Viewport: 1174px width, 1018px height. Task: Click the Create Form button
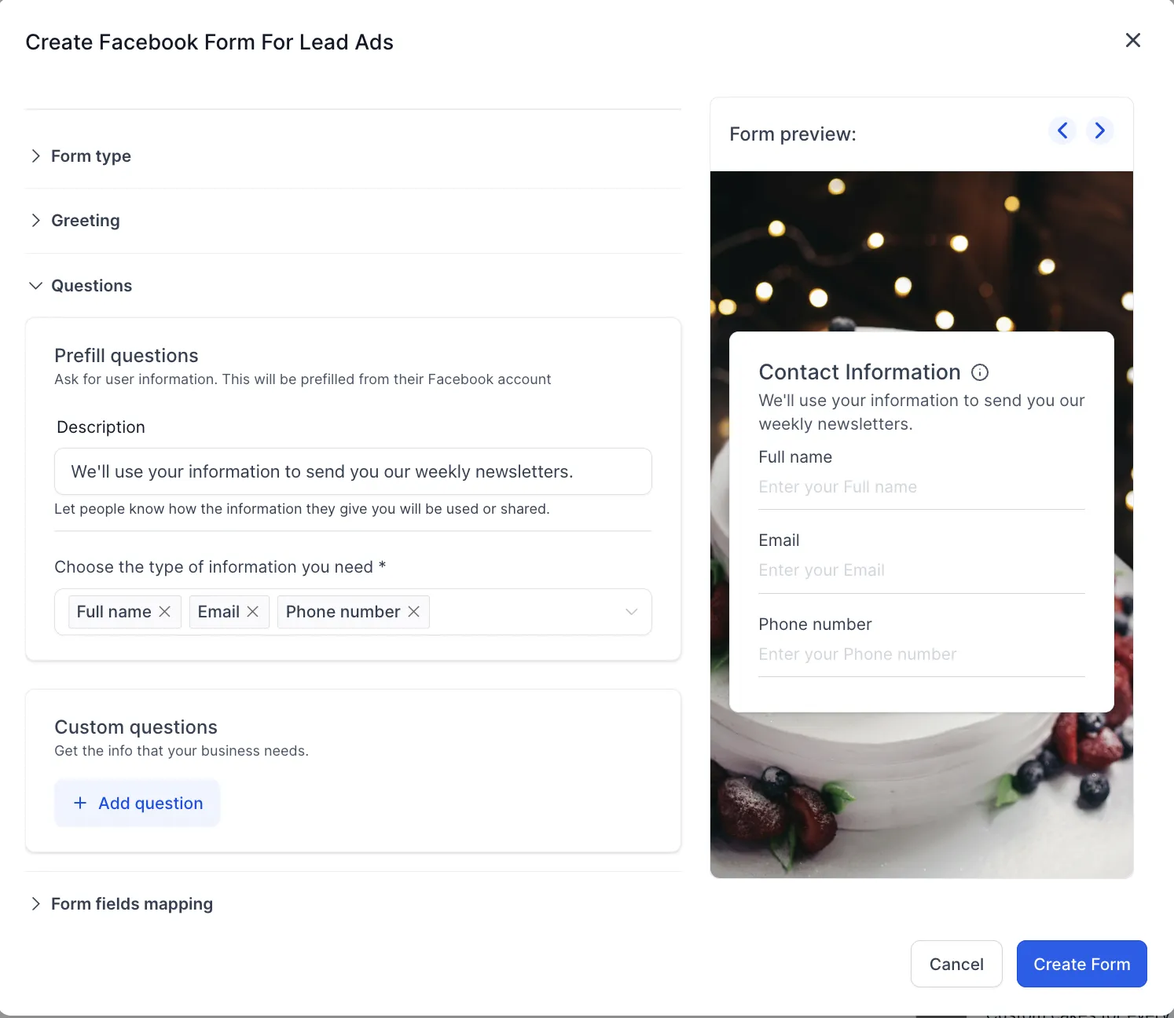[x=1081, y=964]
